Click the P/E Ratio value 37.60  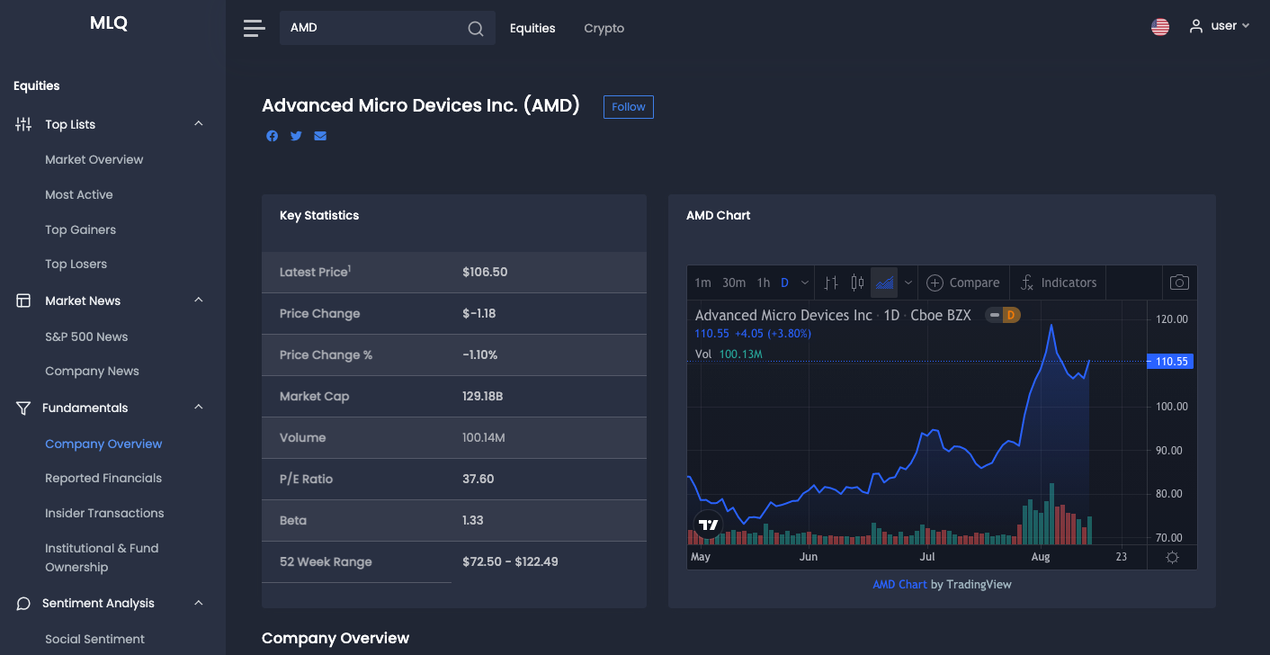pyautogui.click(x=478, y=479)
